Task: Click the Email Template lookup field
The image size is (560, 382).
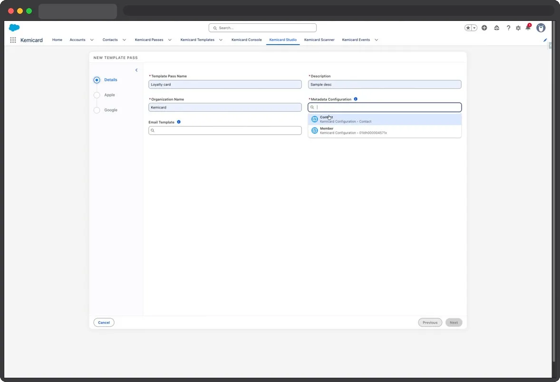Action: 225,130
